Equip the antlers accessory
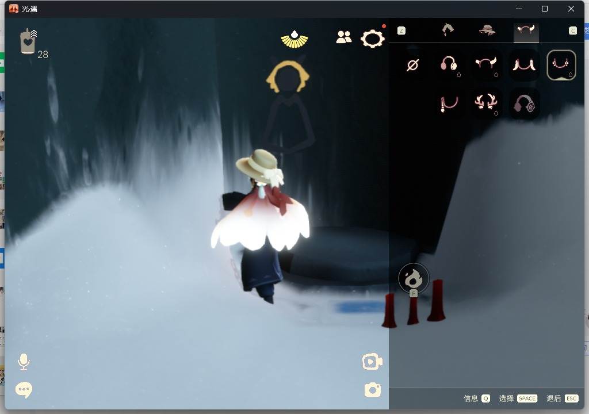 click(486, 103)
